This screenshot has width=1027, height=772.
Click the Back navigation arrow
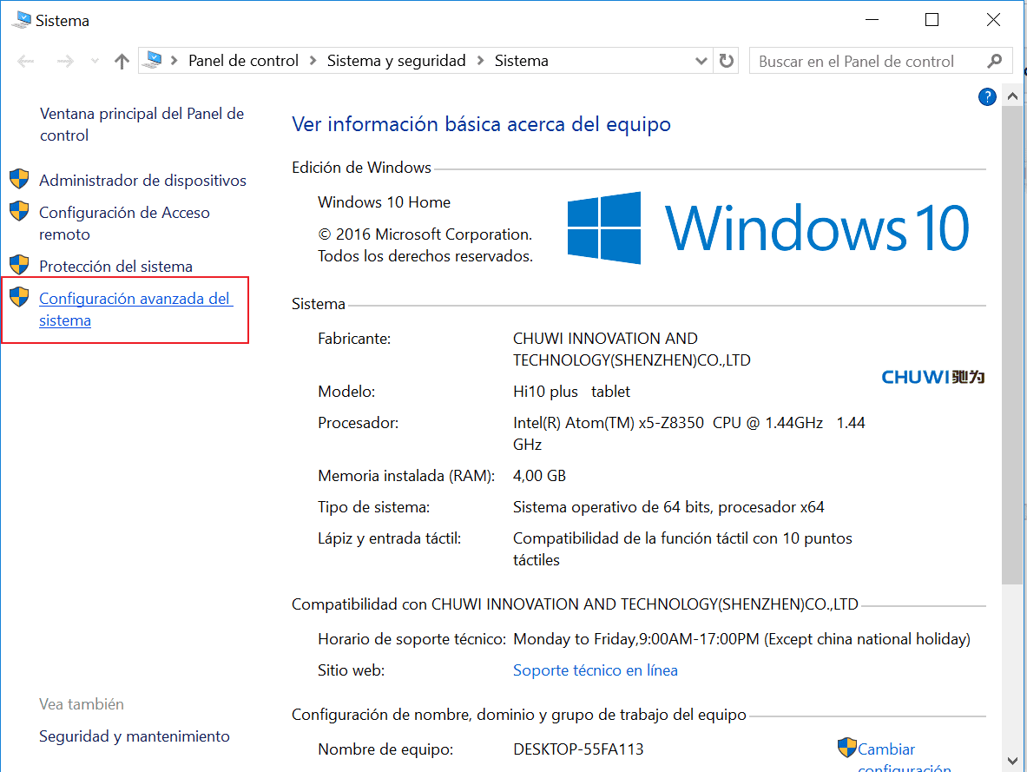25,62
